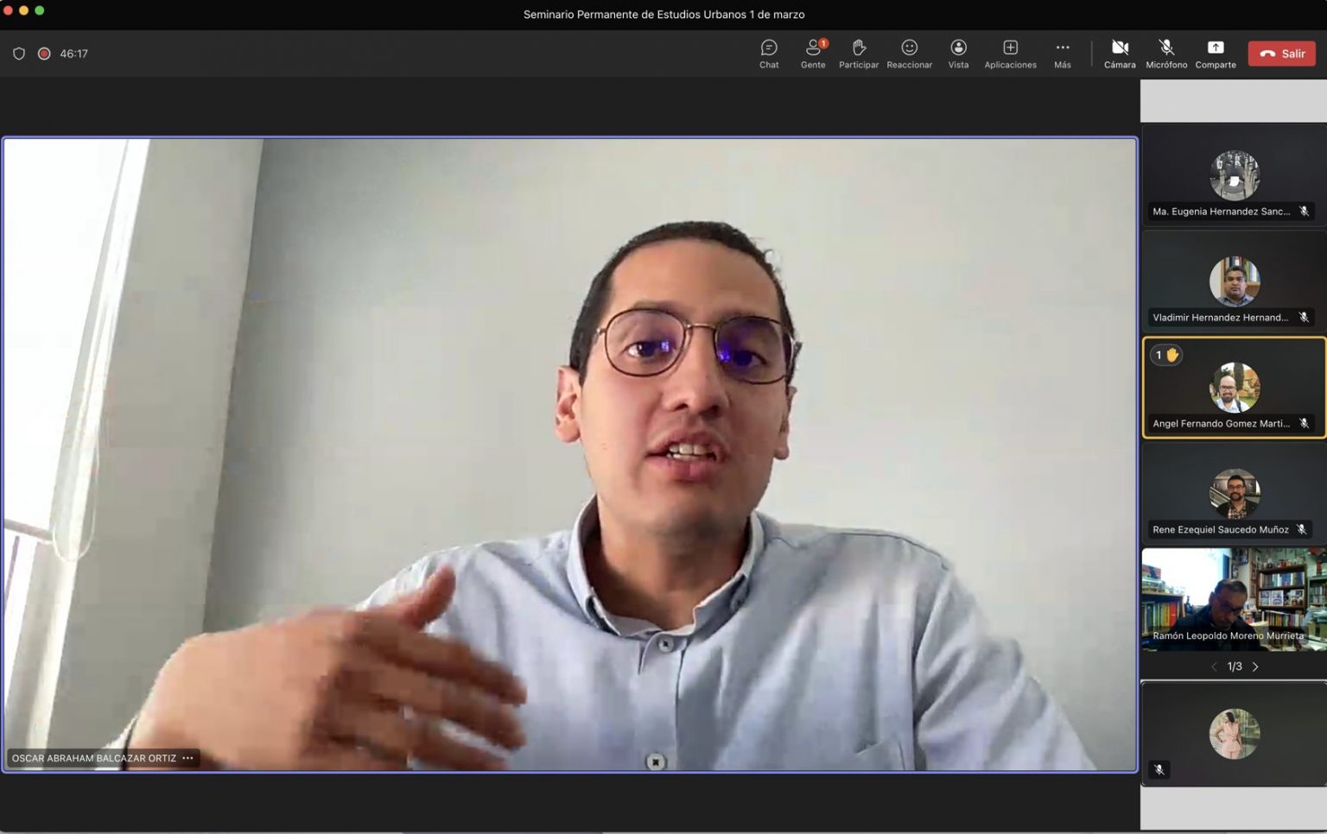Select Ramón Leopoldo Moreno Murrieta video thumbnail
Viewport: 1327px width, 834px height.
pyautogui.click(x=1234, y=599)
